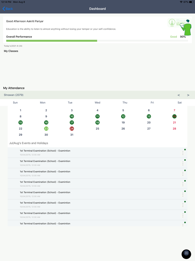
Task: Open three-dot menu on fourth exam event
Action: (183, 184)
